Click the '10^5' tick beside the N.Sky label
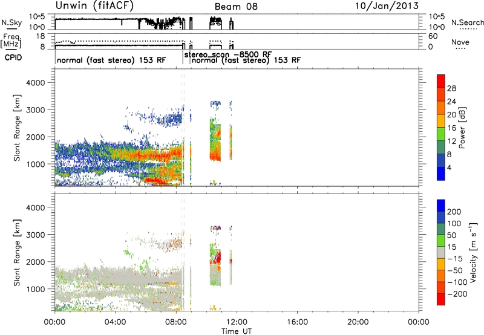 point(37,17)
